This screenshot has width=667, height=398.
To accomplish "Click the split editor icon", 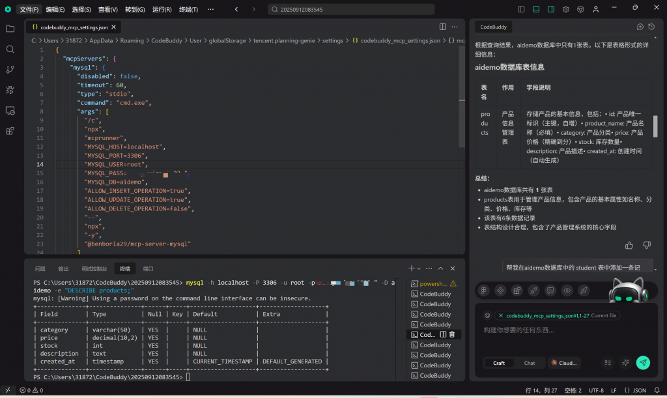I will (x=443, y=27).
